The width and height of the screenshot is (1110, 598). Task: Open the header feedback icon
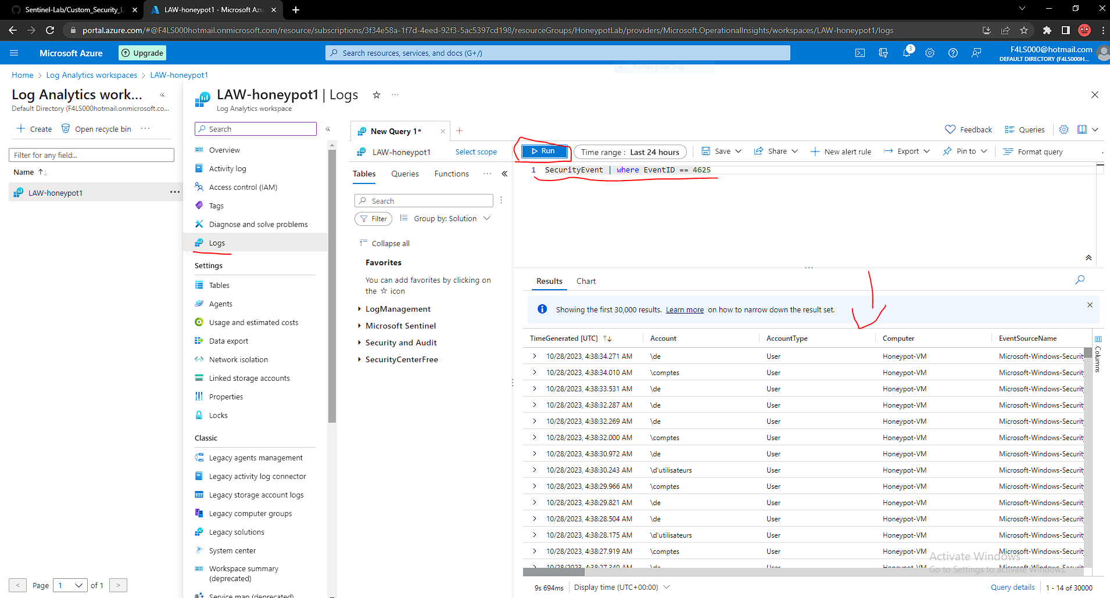click(x=976, y=53)
